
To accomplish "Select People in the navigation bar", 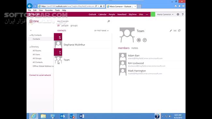I will tap(112, 14).
